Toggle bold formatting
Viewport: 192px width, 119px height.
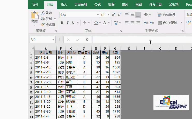[x=62, y=23]
